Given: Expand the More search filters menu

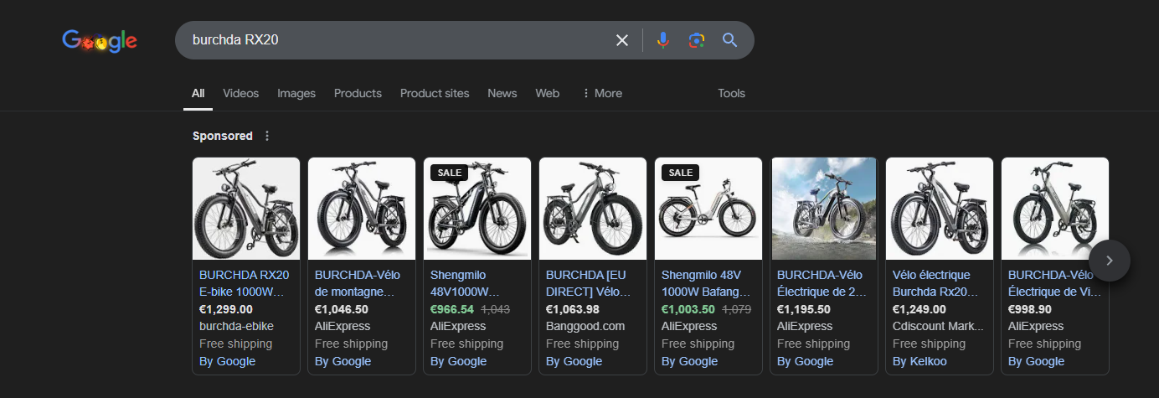Looking at the screenshot, I should (602, 93).
